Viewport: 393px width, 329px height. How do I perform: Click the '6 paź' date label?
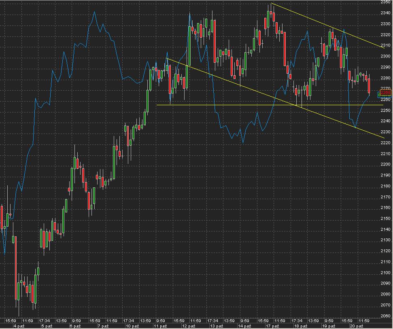click(x=75, y=326)
